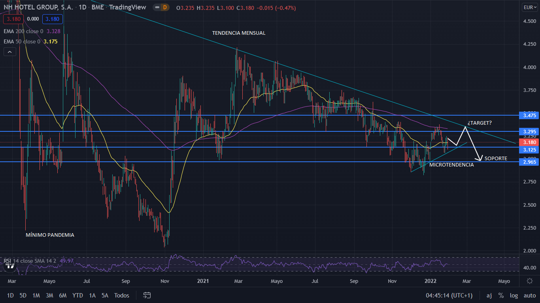Click the aj adjustment button
Viewport: 540px width, 303px height.
point(489,295)
